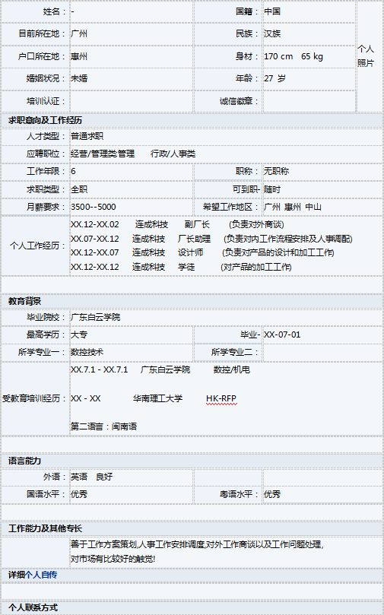Screen dimensions: 384x615
Task: Click the 副厂长 work history line
Action: 177,224
